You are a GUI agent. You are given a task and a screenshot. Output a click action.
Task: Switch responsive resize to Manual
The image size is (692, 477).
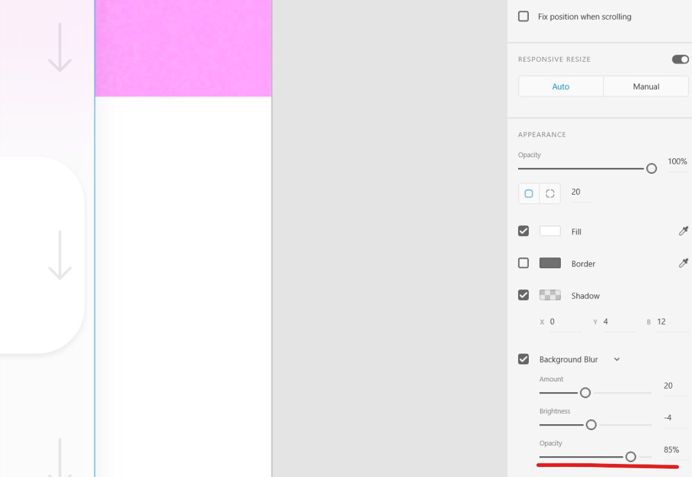(646, 87)
